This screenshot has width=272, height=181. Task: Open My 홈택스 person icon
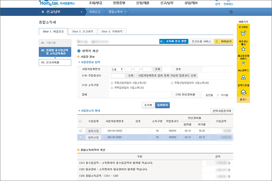click(x=243, y=77)
